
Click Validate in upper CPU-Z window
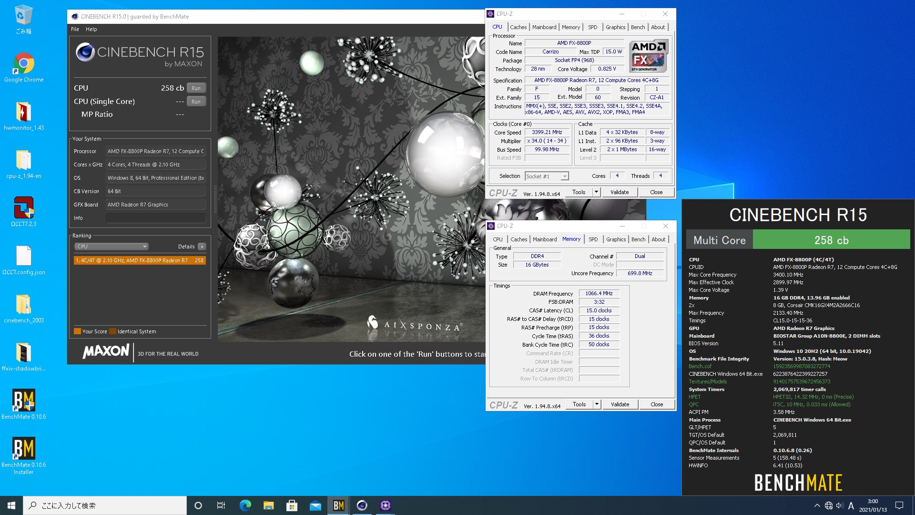click(x=620, y=192)
